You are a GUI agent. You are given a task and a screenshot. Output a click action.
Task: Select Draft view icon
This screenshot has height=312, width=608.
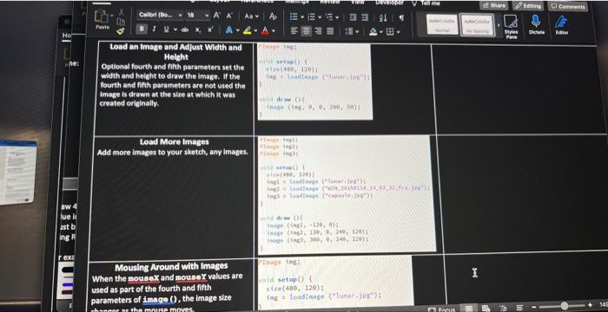coord(520,309)
